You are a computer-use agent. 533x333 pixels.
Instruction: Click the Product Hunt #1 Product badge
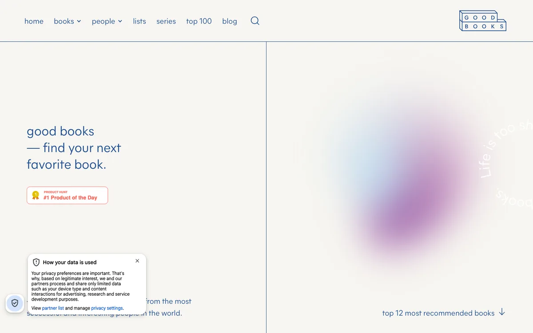coord(68,195)
